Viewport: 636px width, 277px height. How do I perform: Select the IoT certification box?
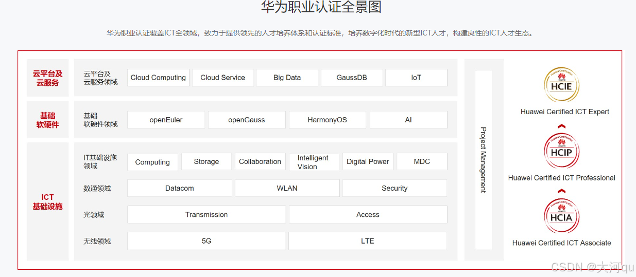pos(416,78)
